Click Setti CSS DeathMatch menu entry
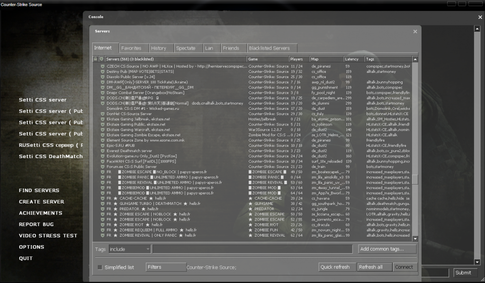 (x=51, y=156)
